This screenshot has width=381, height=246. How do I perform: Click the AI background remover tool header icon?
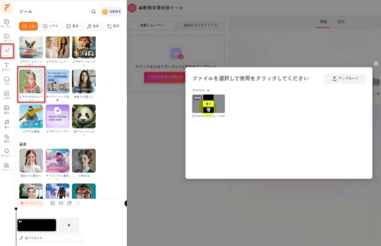pos(132,8)
